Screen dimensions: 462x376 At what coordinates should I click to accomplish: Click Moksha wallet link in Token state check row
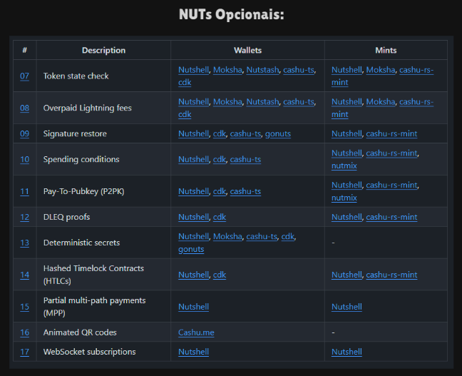click(227, 70)
